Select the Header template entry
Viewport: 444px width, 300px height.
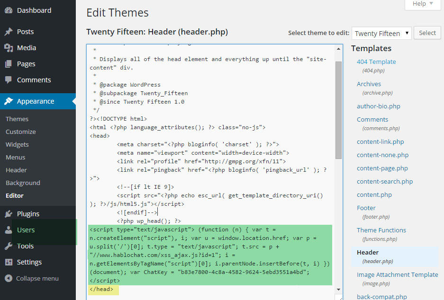point(395,256)
